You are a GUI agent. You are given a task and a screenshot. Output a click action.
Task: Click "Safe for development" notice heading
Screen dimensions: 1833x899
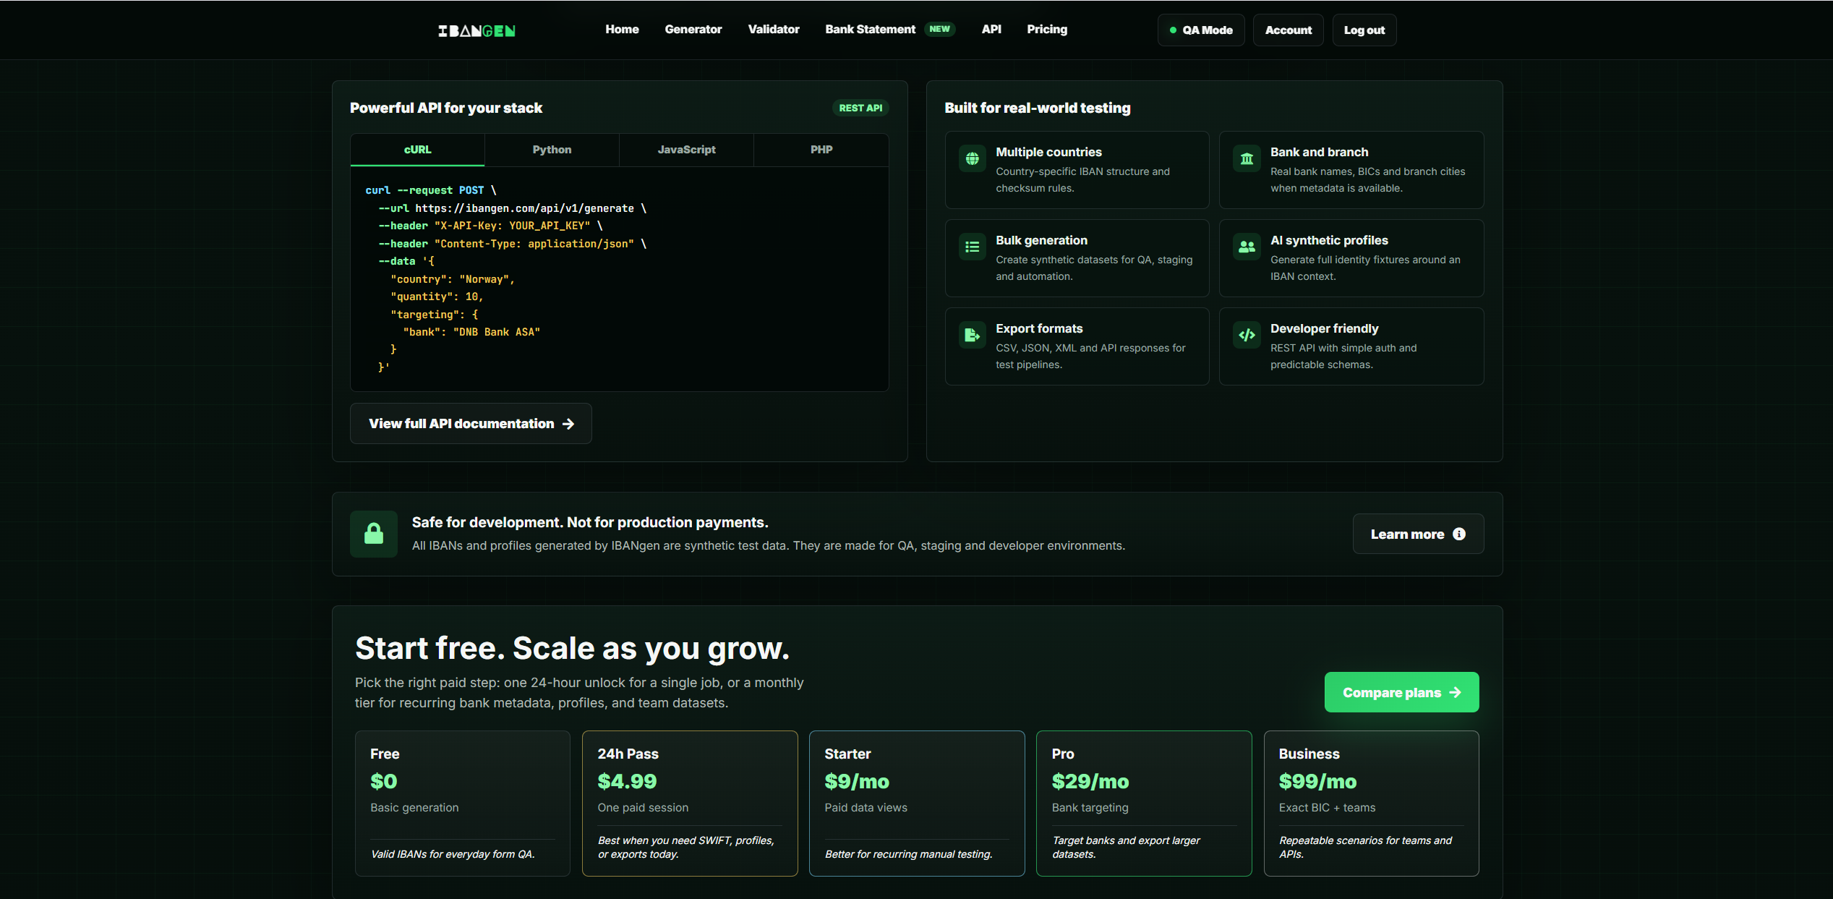(x=590, y=522)
